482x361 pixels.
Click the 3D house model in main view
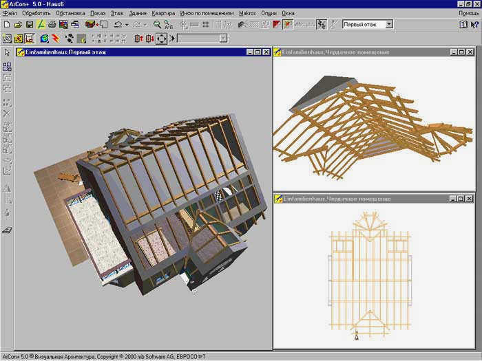click(x=151, y=204)
